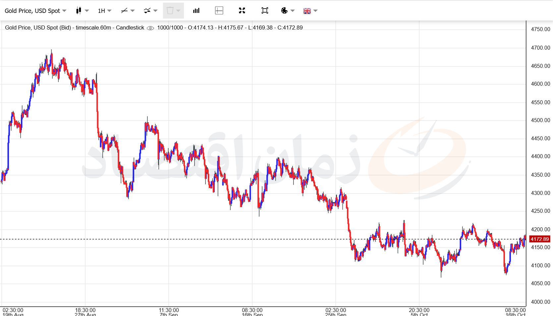Click the indicators (crossing lines) icon

(x=147, y=11)
